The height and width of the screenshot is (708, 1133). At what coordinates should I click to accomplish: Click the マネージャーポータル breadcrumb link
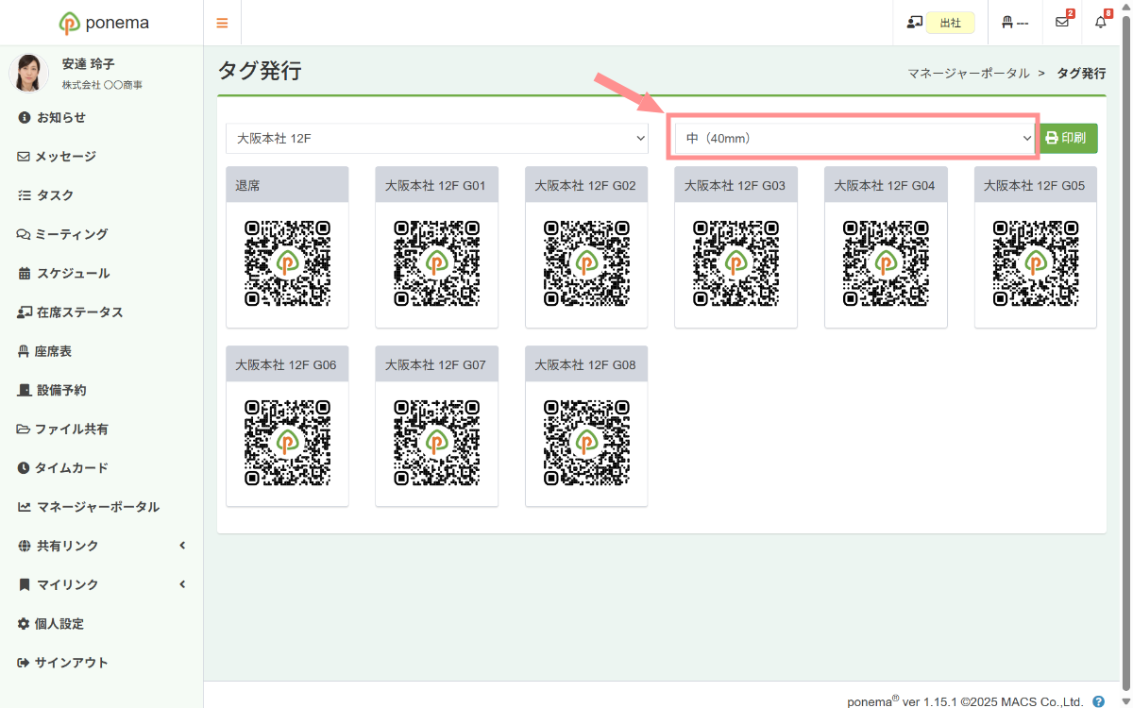pos(968,73)
